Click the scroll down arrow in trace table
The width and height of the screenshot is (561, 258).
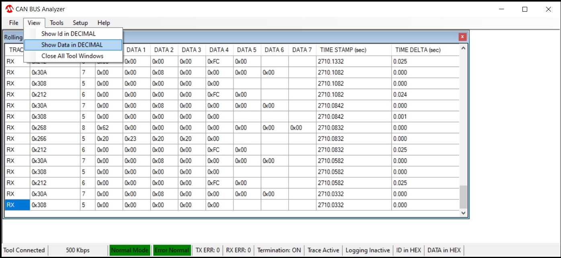tap(463, 213)
